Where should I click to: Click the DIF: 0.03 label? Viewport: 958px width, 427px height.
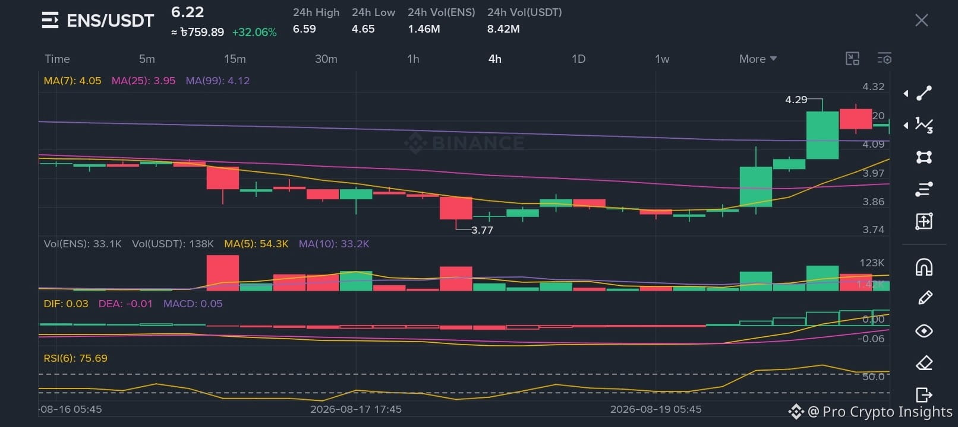pos(66,304)
